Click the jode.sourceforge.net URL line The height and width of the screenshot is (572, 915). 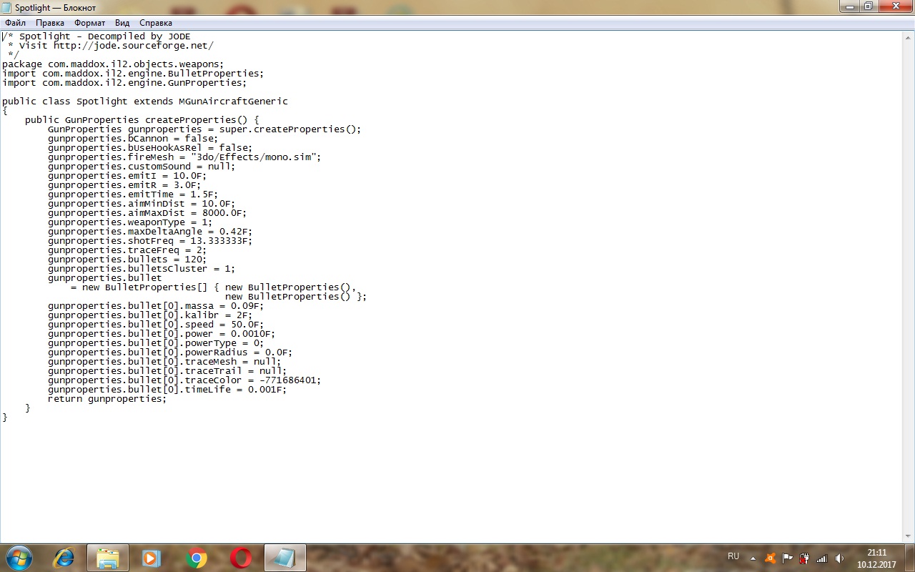pyautogui.click(x=111, y=45)
